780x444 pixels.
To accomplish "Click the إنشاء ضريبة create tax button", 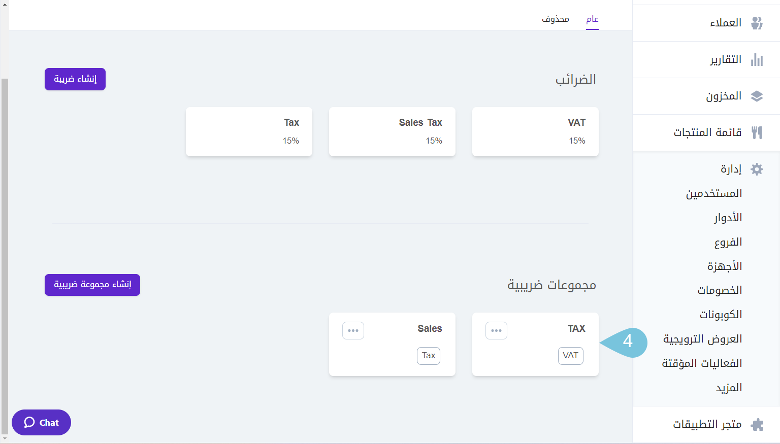I will tap(75, 79).
